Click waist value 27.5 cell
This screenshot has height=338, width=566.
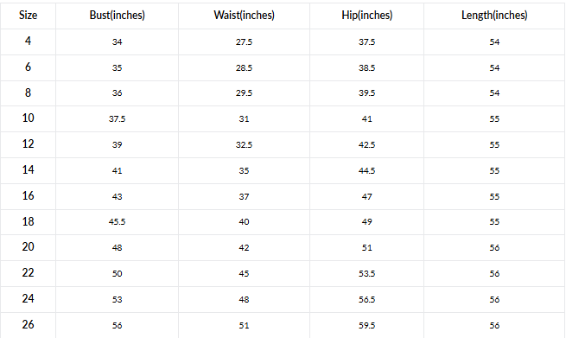[x=244, y=41]
